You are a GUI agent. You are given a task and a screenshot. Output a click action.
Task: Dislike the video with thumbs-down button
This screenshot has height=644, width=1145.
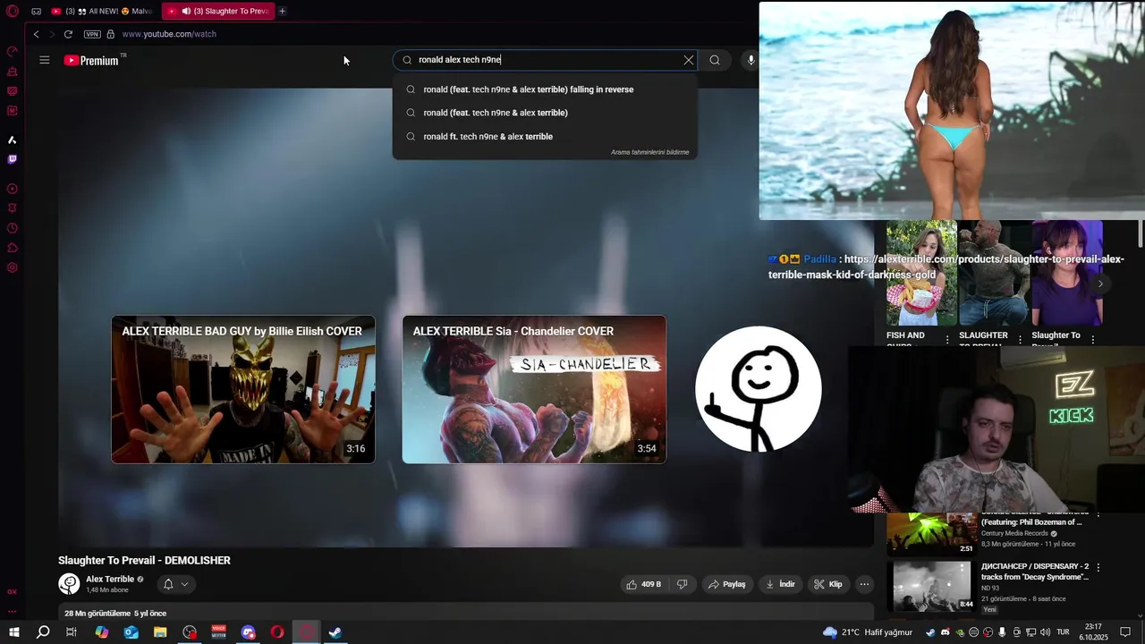click(x=683, y=584)
